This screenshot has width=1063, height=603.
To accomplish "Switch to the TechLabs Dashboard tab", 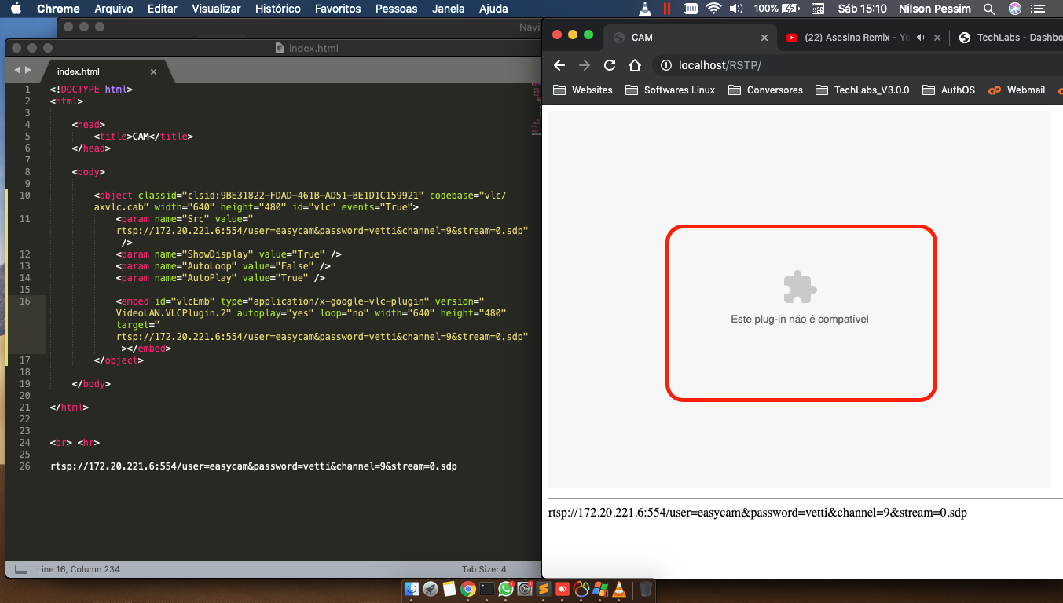I will [1010, 38].
